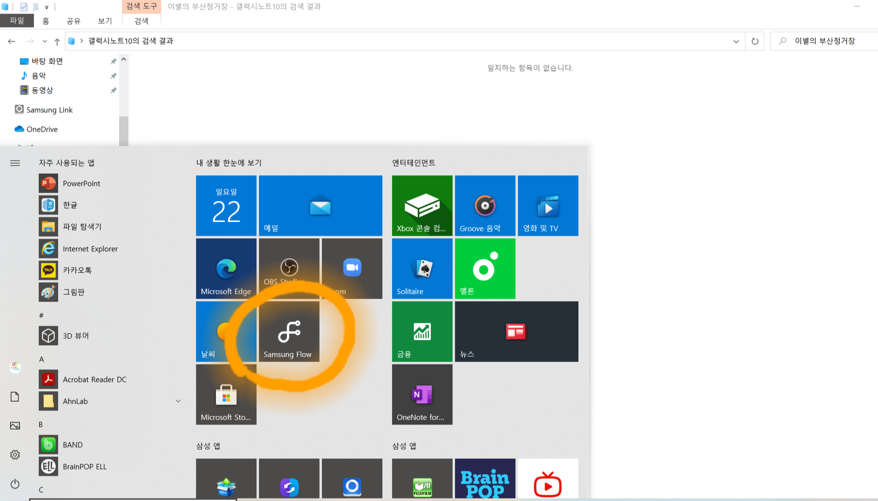The image size is (878, 501).
Task: Expand the AhnLab folder chevron
Action: (x=178, y=401)
